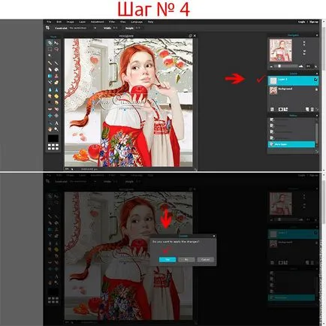Select the Zoom tool in the upper editor
This screenshot has height=326, width=326.
coord(56,129)
